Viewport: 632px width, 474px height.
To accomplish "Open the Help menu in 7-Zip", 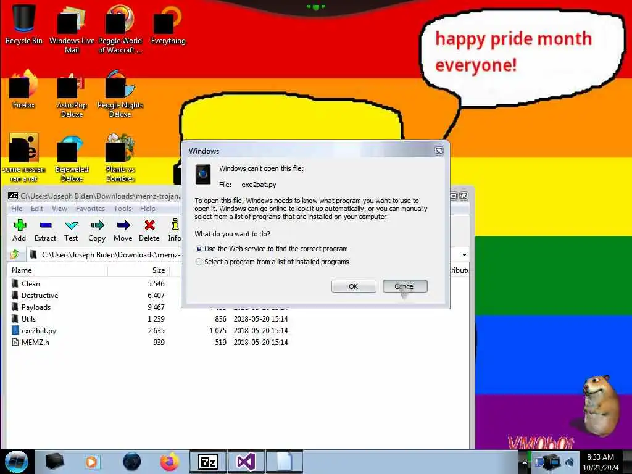I will 148,209.
